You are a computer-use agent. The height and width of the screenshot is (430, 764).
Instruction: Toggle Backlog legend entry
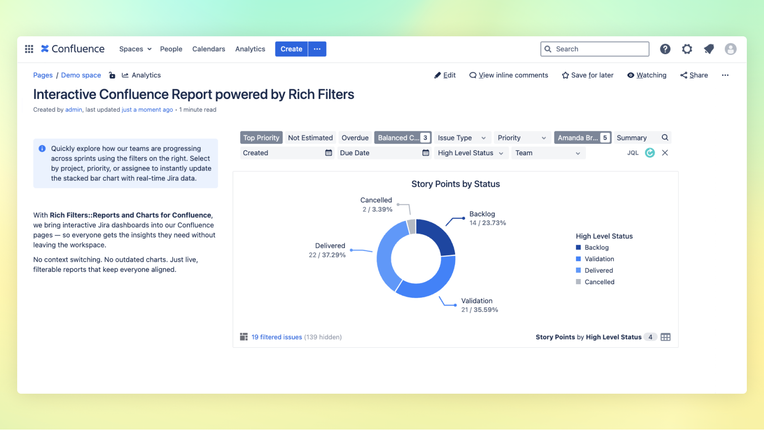(x=592, y=247)
